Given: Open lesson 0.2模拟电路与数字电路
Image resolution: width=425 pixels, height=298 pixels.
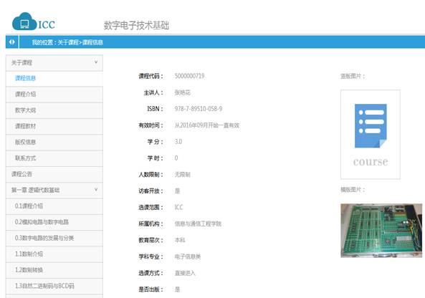Looking at the screenshot, I should (x=54, y=222).
